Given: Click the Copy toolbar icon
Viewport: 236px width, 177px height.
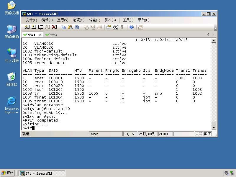Looking at the screenshot, I should (x=63, y=27).
